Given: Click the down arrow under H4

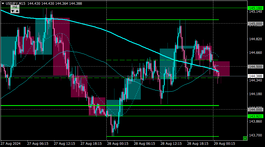Looking at the screenshot, I should 13,11.
